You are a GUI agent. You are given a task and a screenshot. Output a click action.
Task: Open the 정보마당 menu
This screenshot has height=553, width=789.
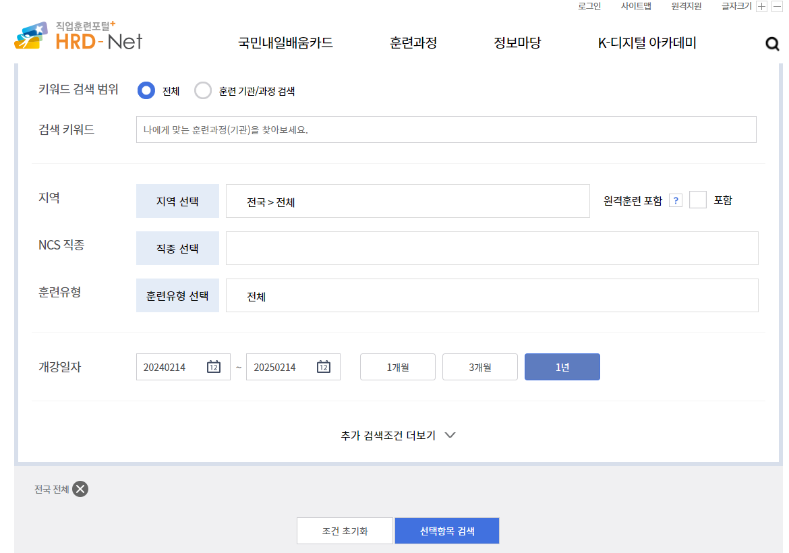[517, 42]
